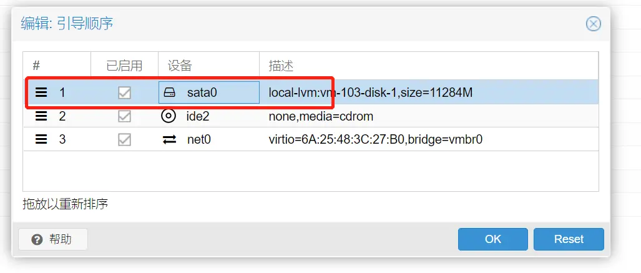Toggle the enabled checkbox for net0
Viewport: 641px width, 273px height.
[124, 139]
